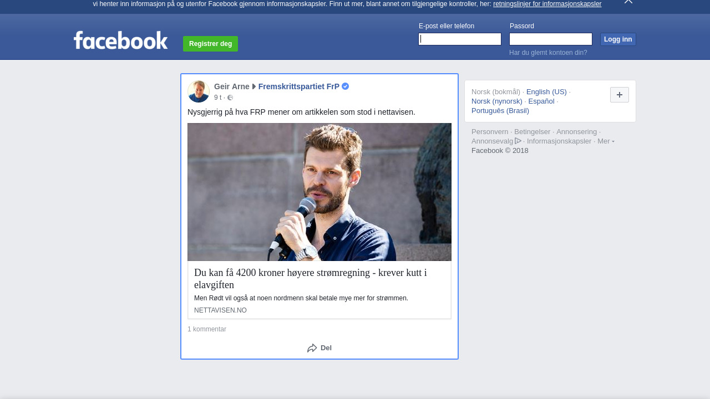
Task: Click the Logg inn button
Action: coord(618,39)
